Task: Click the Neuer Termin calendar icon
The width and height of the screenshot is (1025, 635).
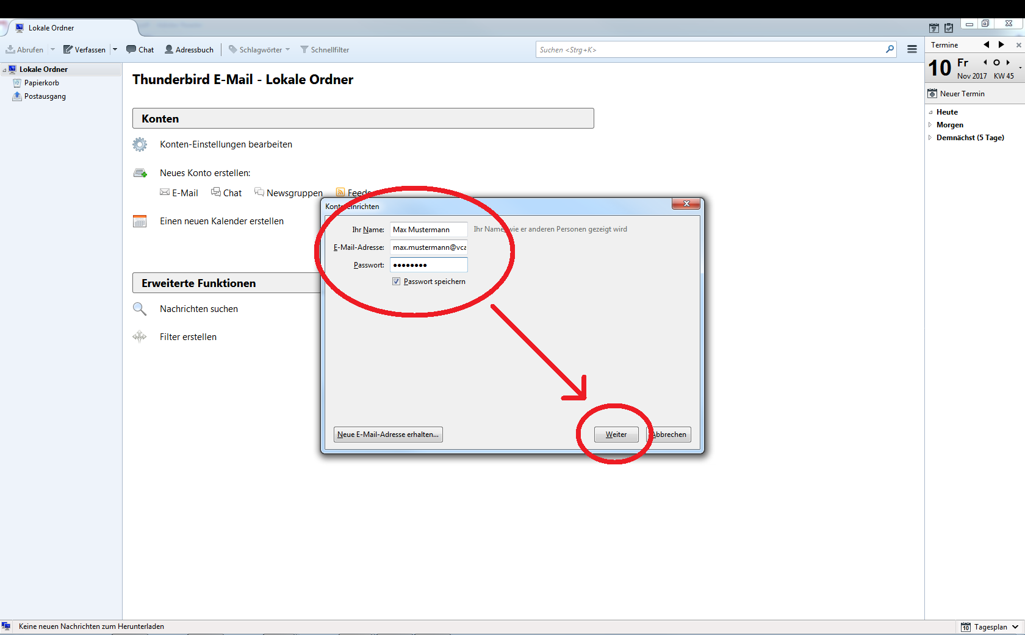Action: (932, 93)
